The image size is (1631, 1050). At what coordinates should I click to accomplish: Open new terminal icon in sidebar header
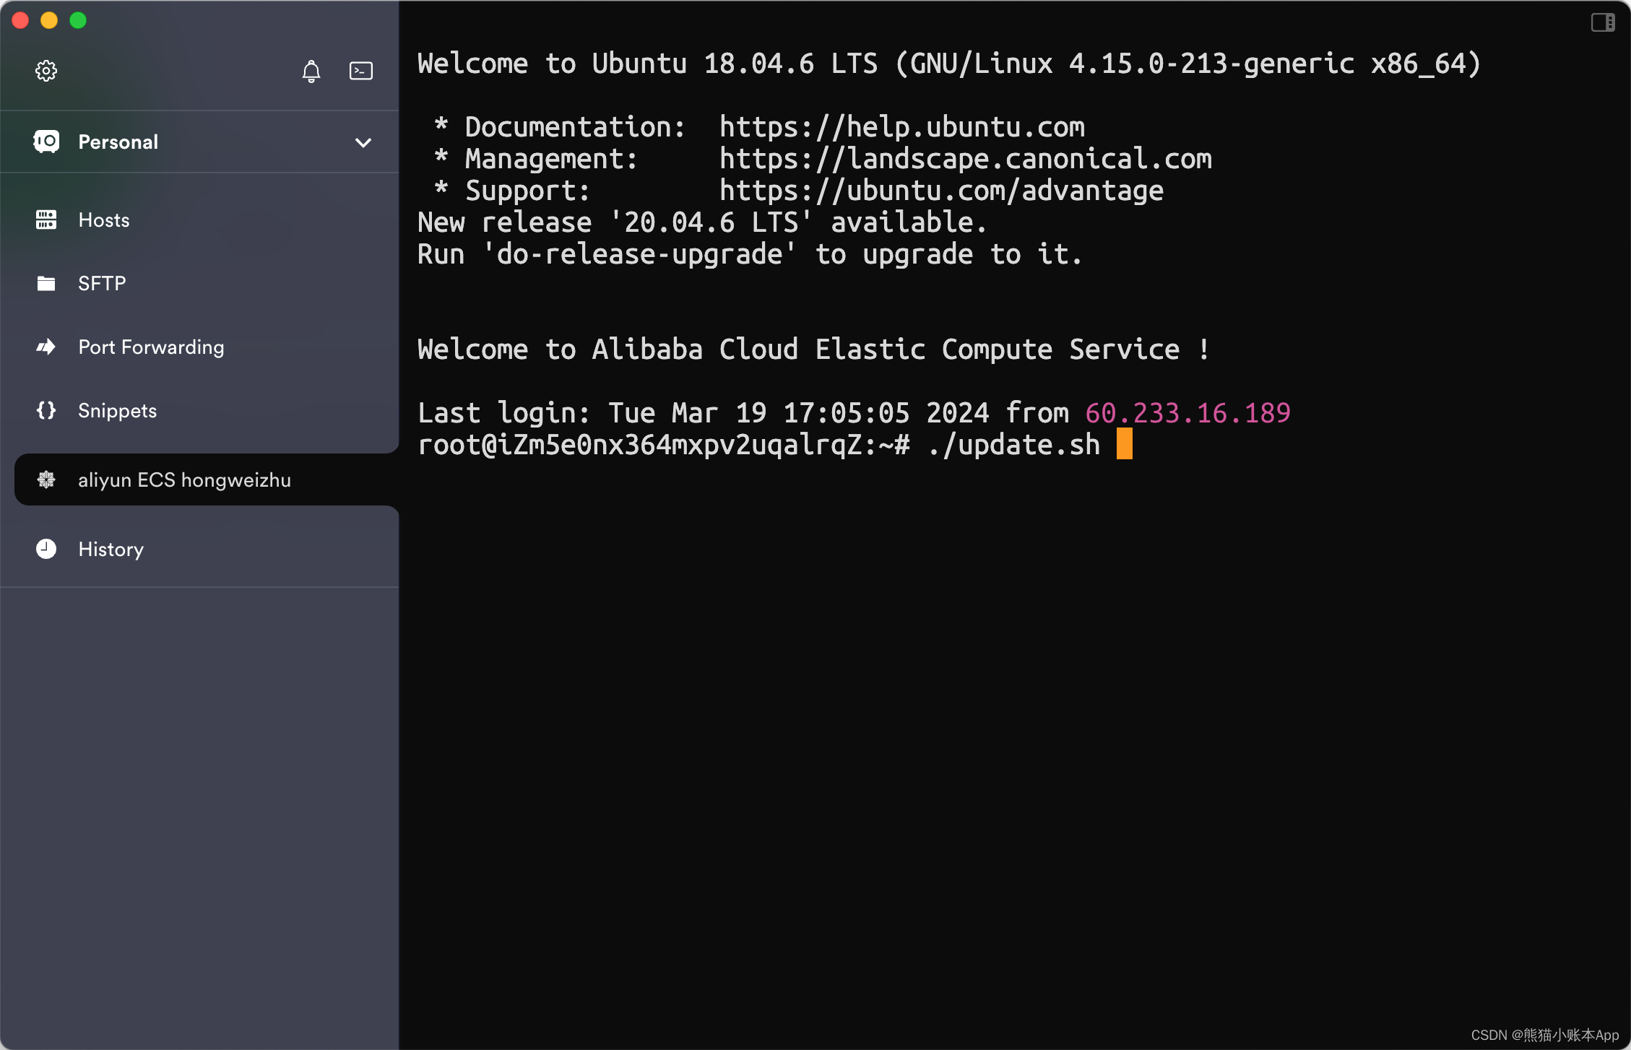(361, 71)
